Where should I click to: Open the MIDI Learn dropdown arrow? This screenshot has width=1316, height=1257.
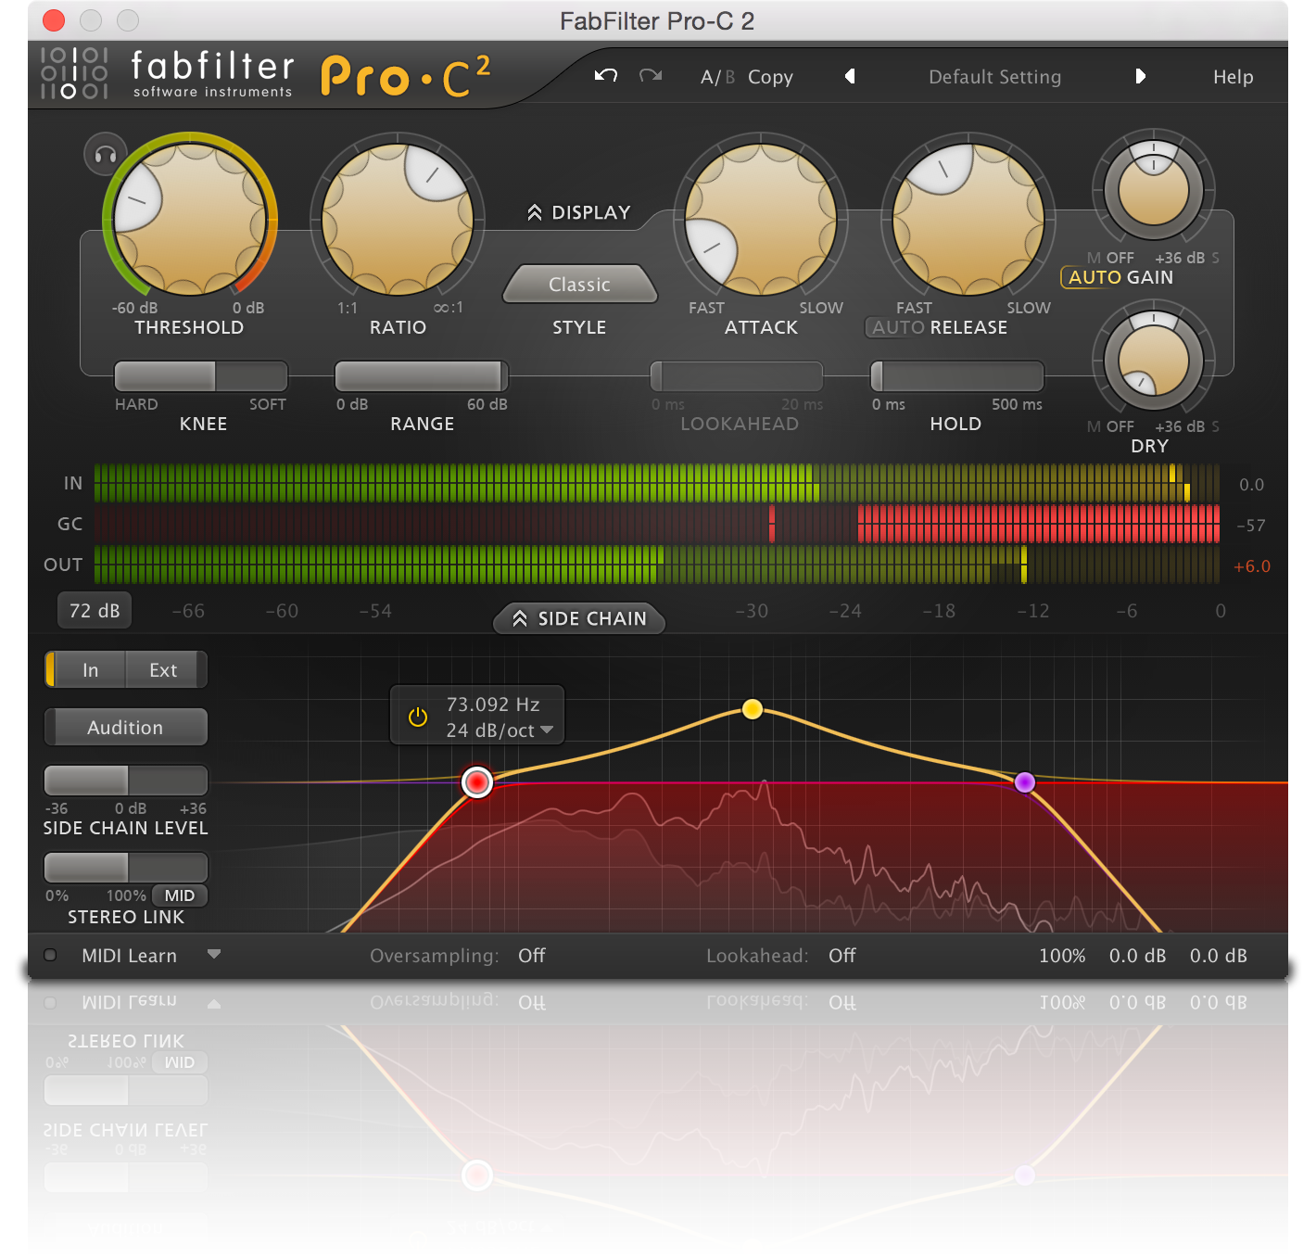214,954
